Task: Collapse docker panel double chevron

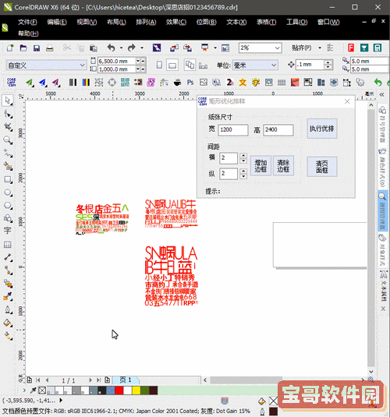Action: [x=382, y=94]
